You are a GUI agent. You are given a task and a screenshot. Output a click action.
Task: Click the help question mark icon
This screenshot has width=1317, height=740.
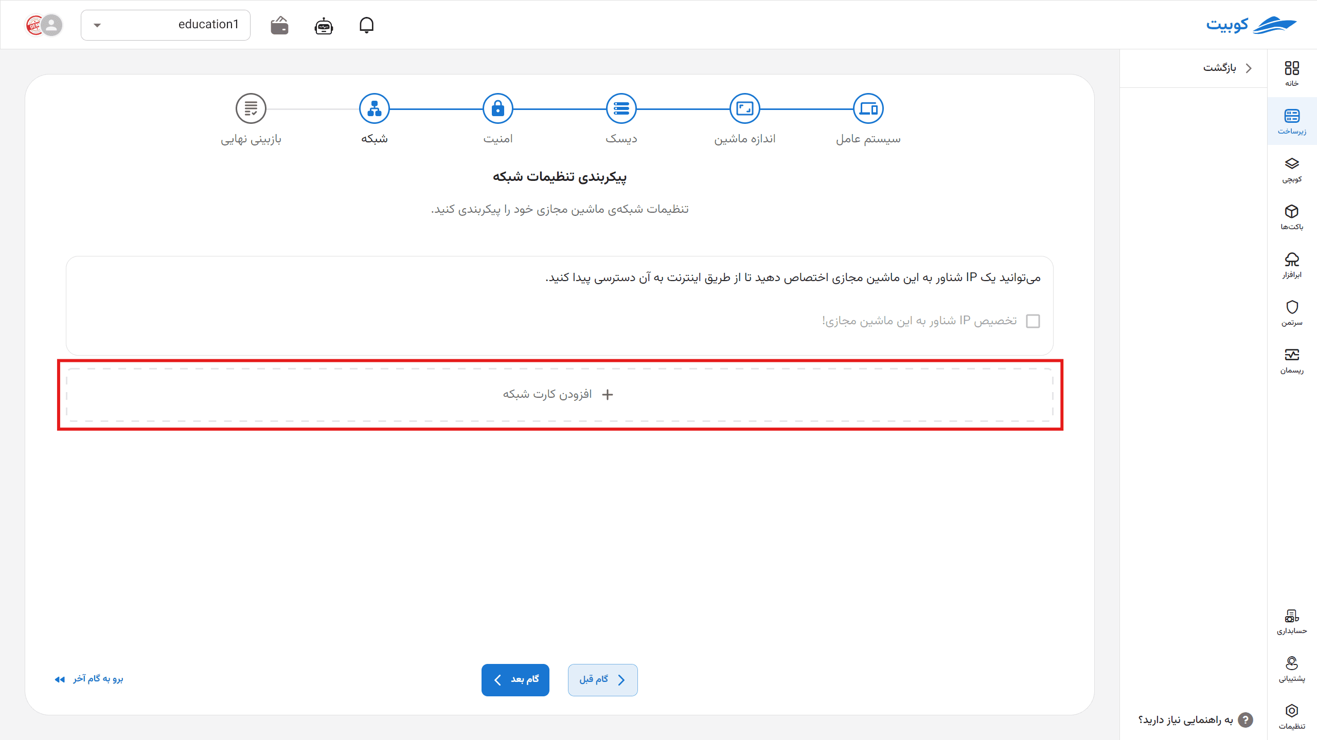pos(1245,720)
